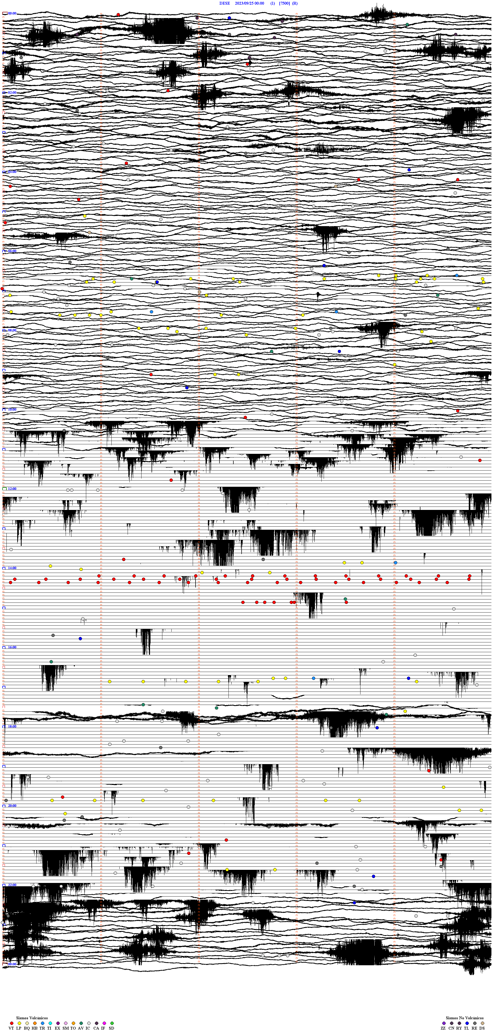Viewport: 494px width, 1036px height.
Task: Click the orange TO legend marker
Action: tap(74, 1023)
